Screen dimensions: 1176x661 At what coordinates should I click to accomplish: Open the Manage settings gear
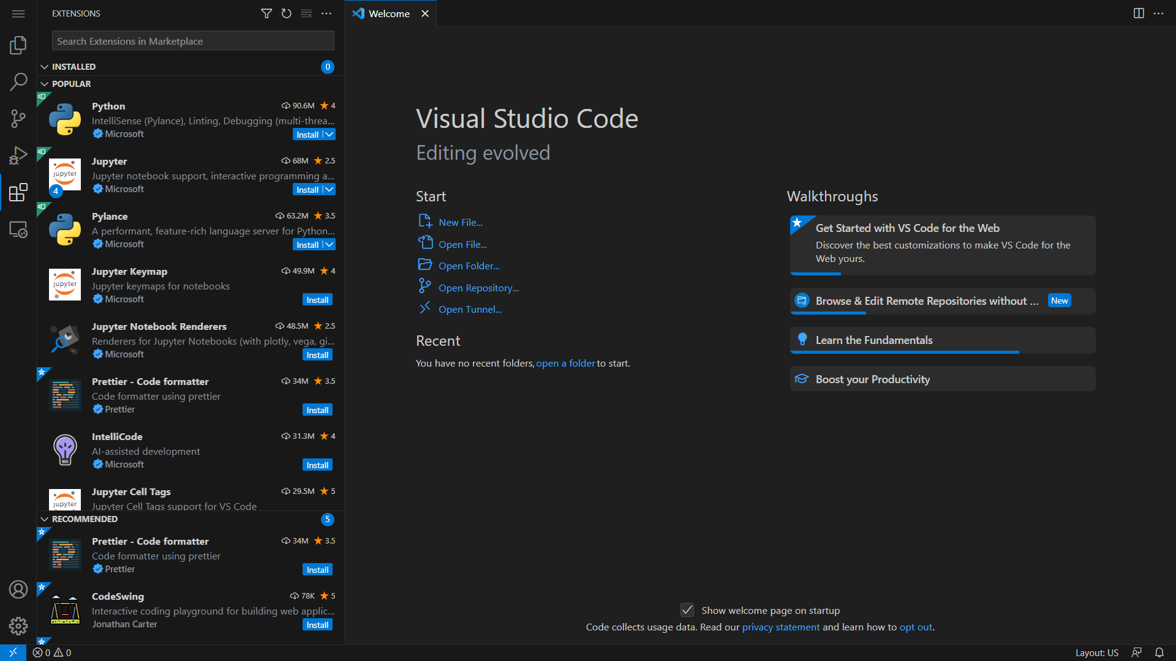(x=18, y=626)
